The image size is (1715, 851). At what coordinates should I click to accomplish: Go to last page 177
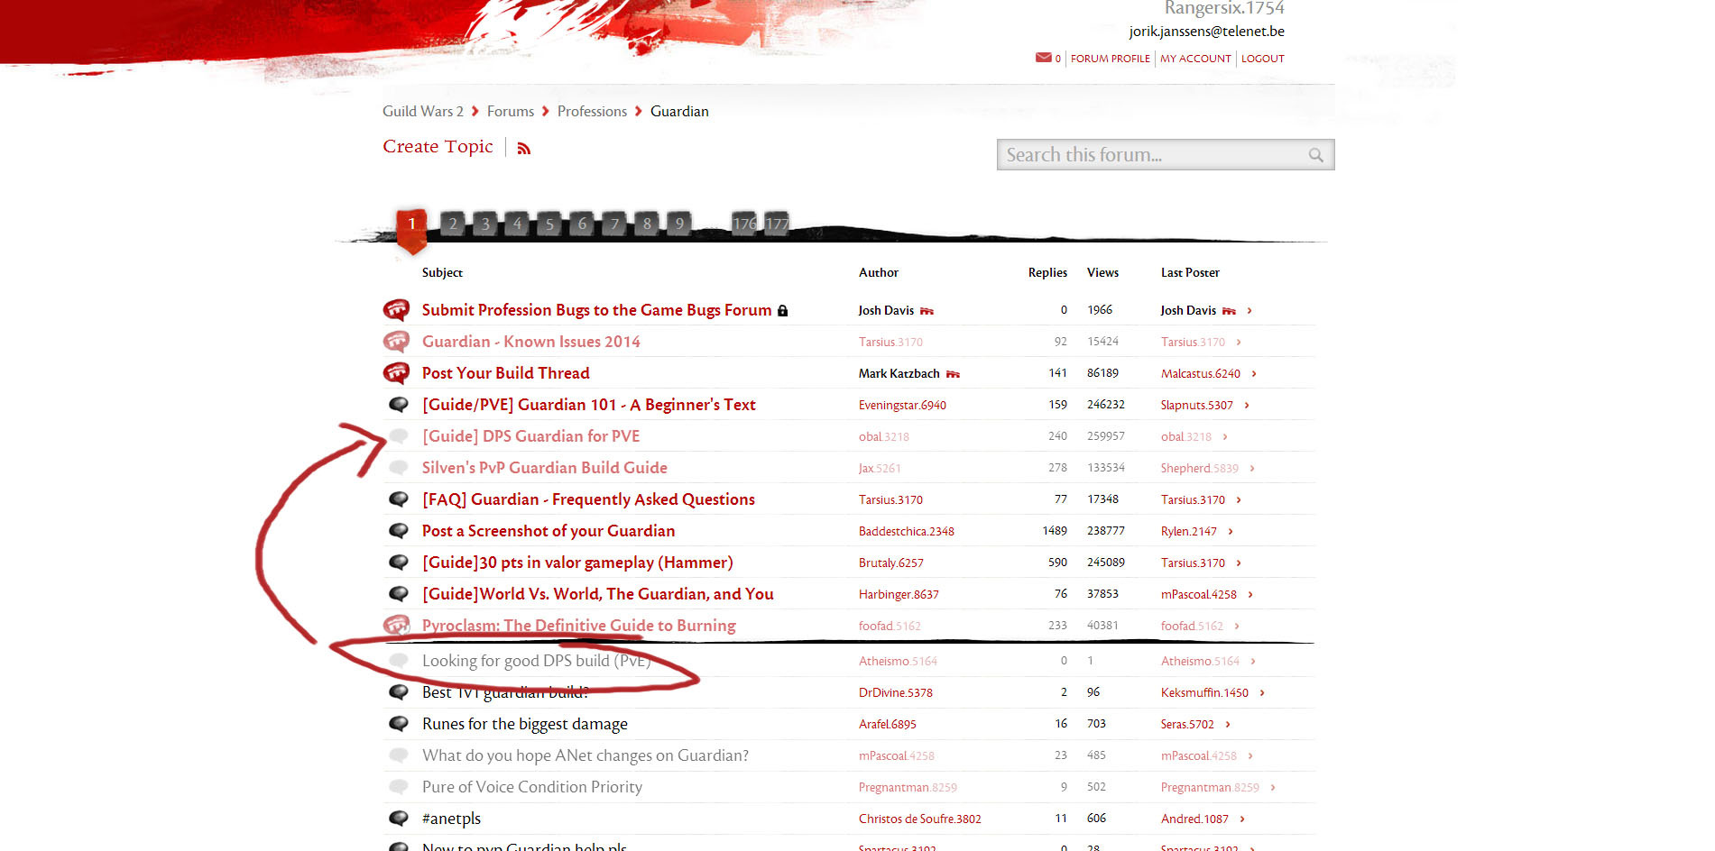777,224
